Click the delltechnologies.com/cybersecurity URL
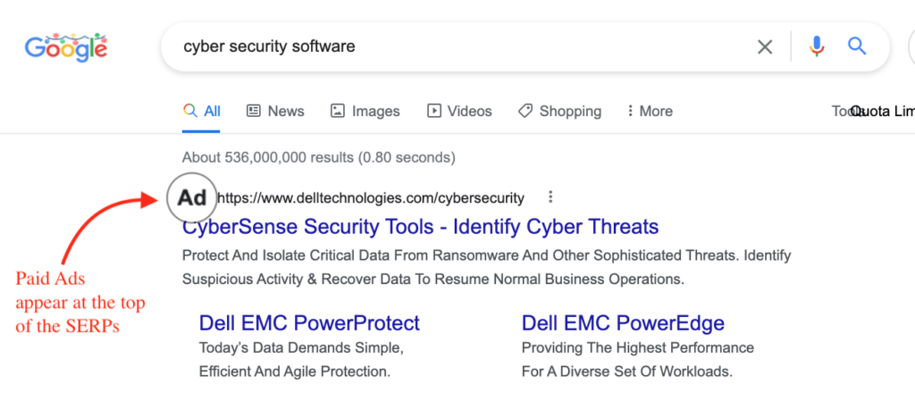This screenshot has height=417, width=915. pyautogui.click(x=371, y=198)
